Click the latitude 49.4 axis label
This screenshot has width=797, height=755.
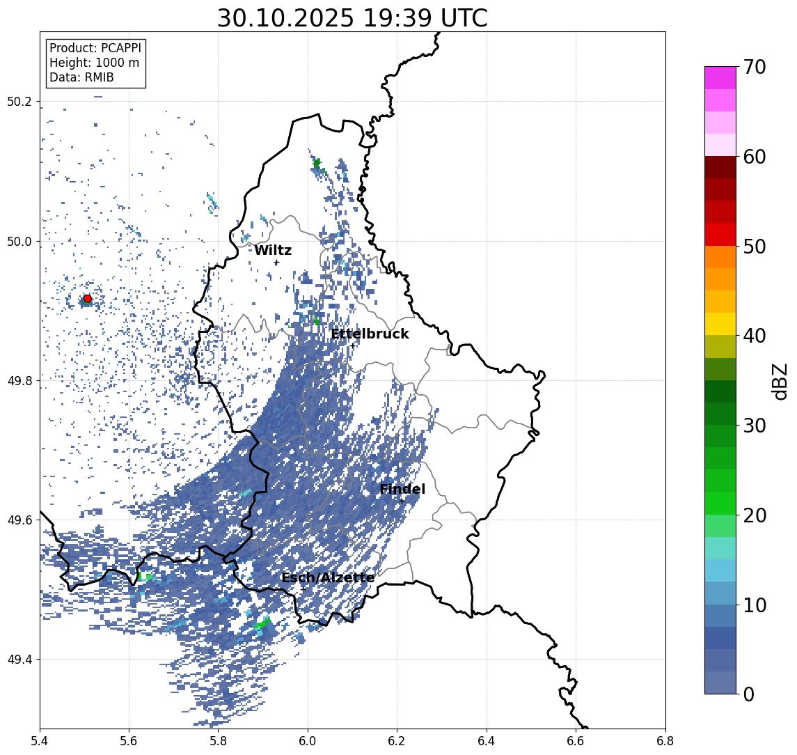(19, 660)
